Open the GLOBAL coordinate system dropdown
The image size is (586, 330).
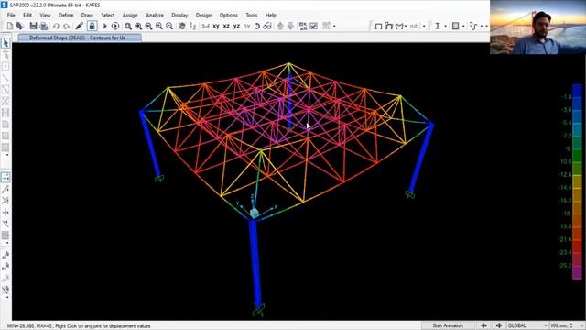click(x=527, y=325)
